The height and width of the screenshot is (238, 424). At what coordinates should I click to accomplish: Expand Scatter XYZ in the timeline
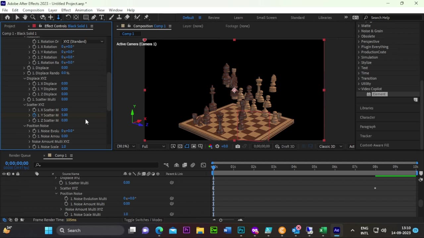point(56,188)
